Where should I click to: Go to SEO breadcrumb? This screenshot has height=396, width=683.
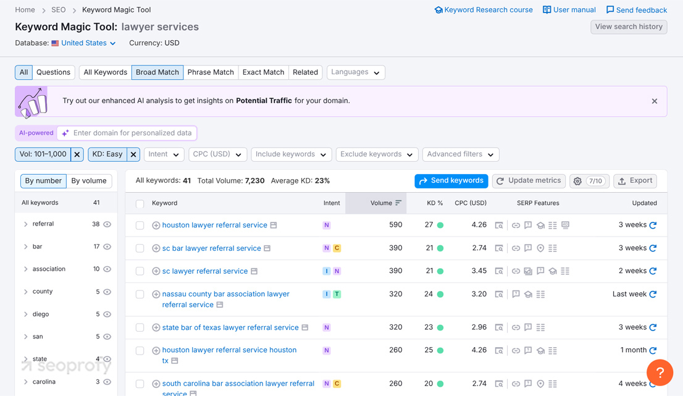[x=59, y=10]
